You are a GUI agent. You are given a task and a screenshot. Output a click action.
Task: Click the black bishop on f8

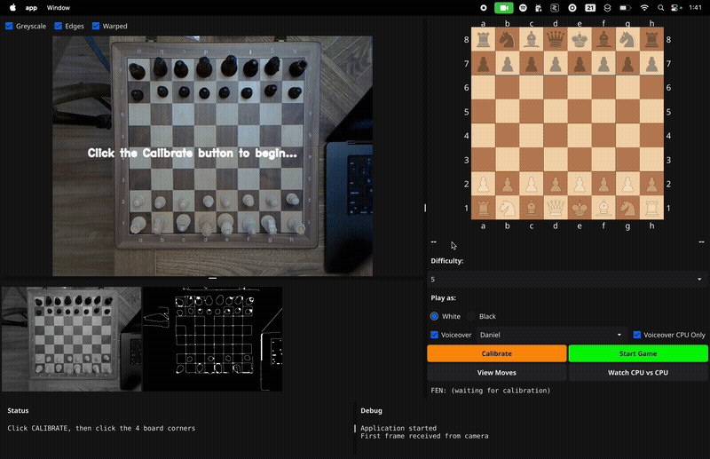[603, 39]
